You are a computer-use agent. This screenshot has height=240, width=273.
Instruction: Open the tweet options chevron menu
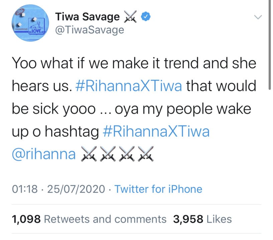(258, 17)
